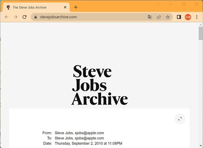203x148 pixels.
Task: Reload the Steve Jobs Archive page
Action: pyautogui.click(x=24, y=17)
